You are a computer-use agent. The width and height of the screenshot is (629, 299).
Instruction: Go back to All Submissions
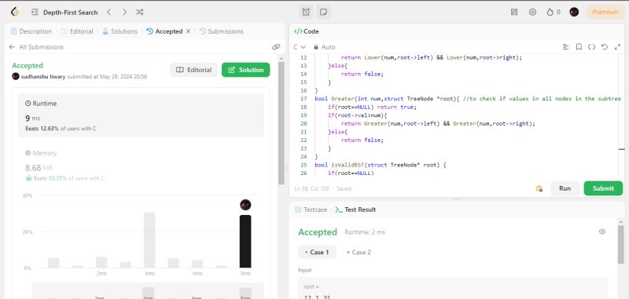(36, 47)
